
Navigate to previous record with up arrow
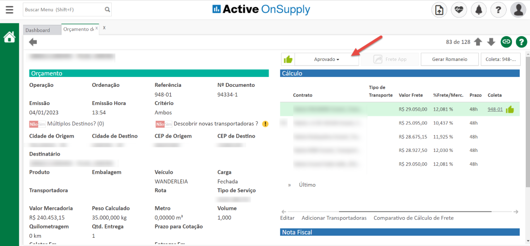pyautogui.click(x=478, y=42)
